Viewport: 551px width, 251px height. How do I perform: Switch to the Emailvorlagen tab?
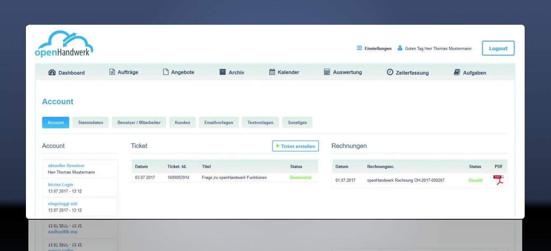pos(219,122)
